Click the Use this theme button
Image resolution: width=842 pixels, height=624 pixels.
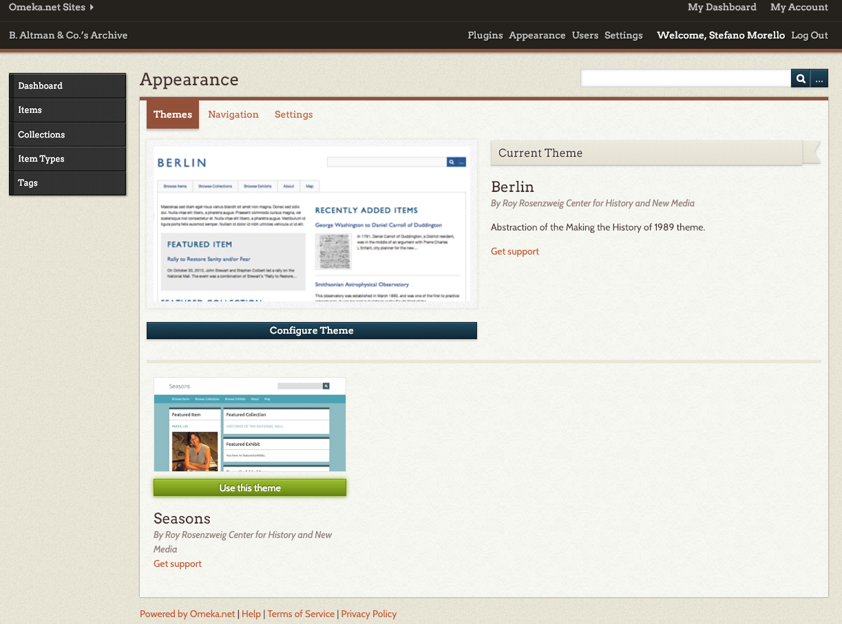[250, 488]
